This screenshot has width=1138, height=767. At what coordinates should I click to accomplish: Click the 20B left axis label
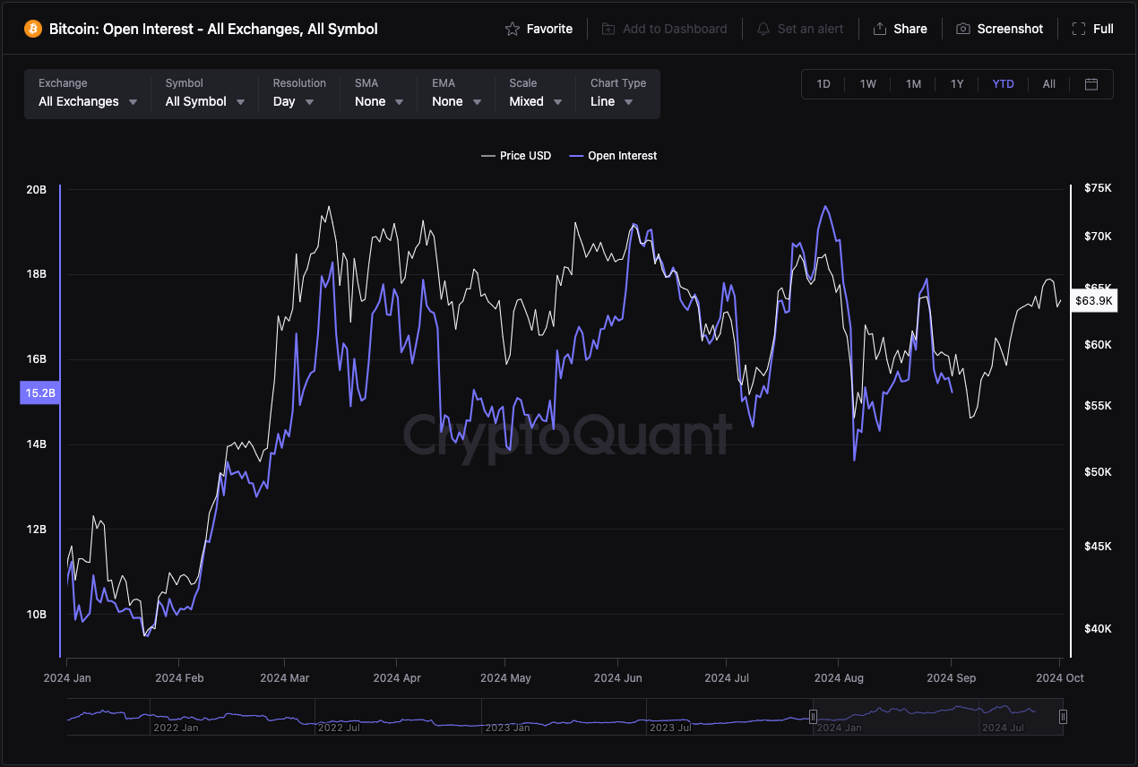click(x=36, y=190)
